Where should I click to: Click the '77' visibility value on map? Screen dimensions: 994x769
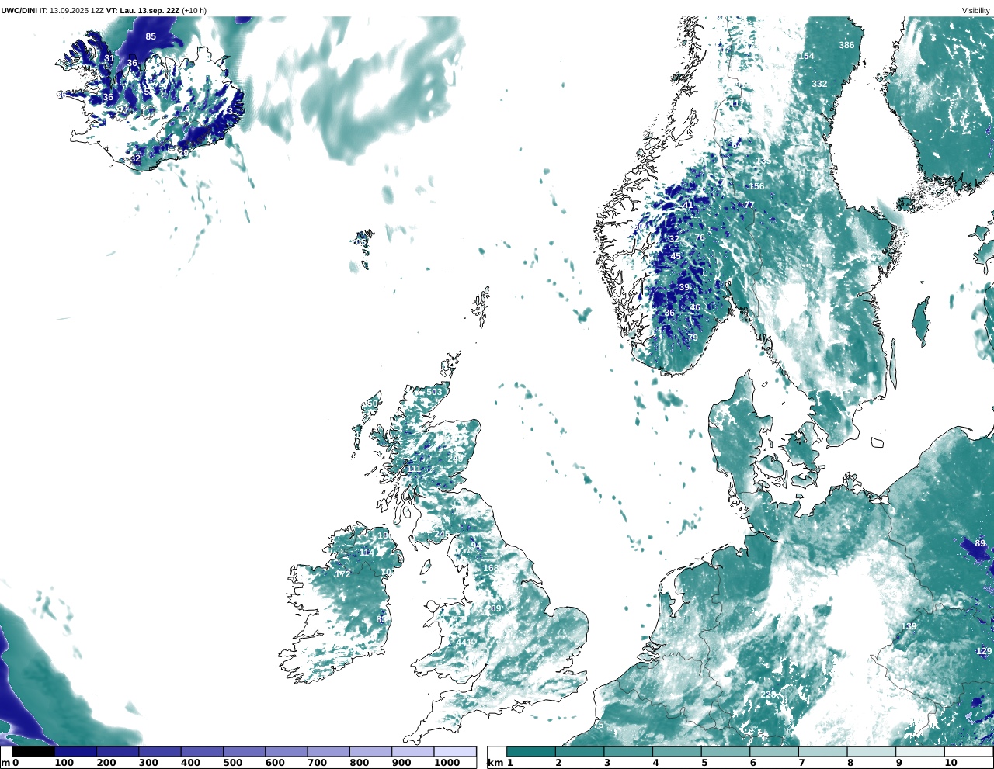coord(749,205)
